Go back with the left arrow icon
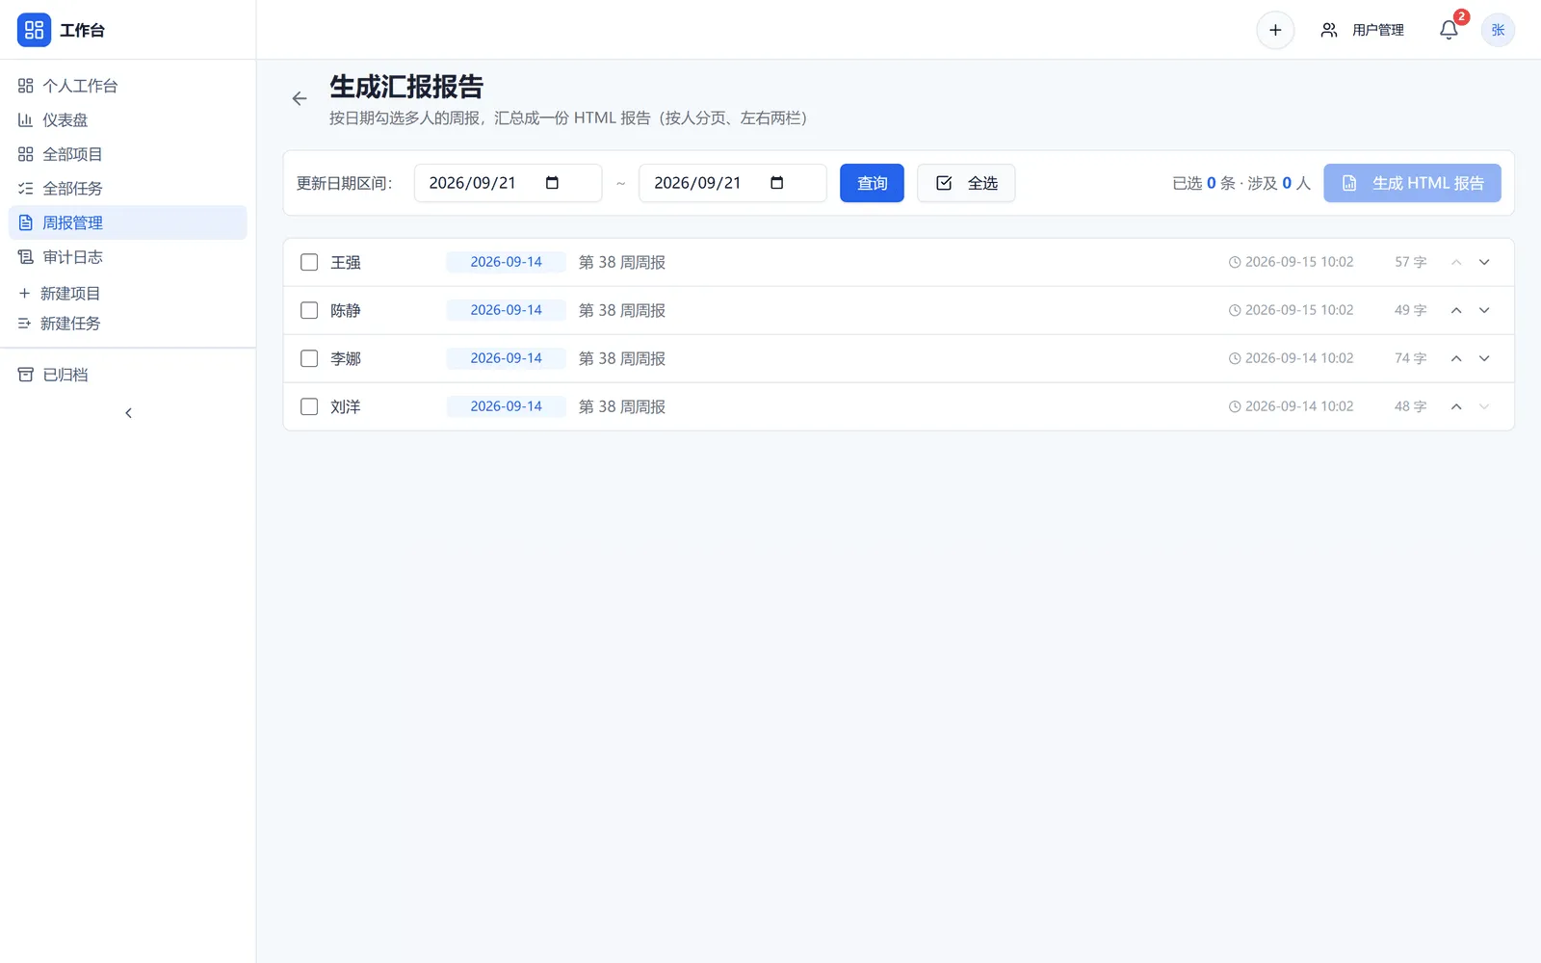This screenshot has height=963, width=1541. [300, 98]
